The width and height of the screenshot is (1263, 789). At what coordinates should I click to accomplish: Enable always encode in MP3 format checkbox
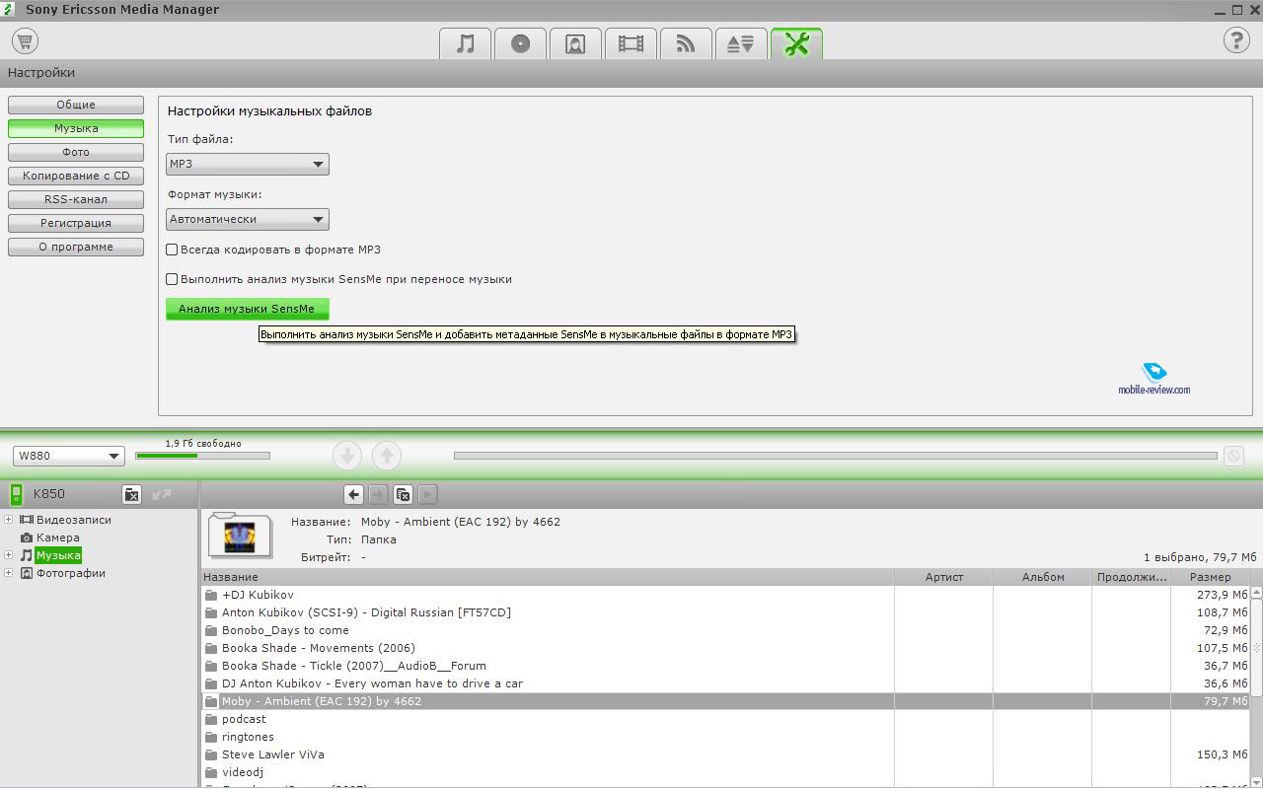tap(172, 250)
